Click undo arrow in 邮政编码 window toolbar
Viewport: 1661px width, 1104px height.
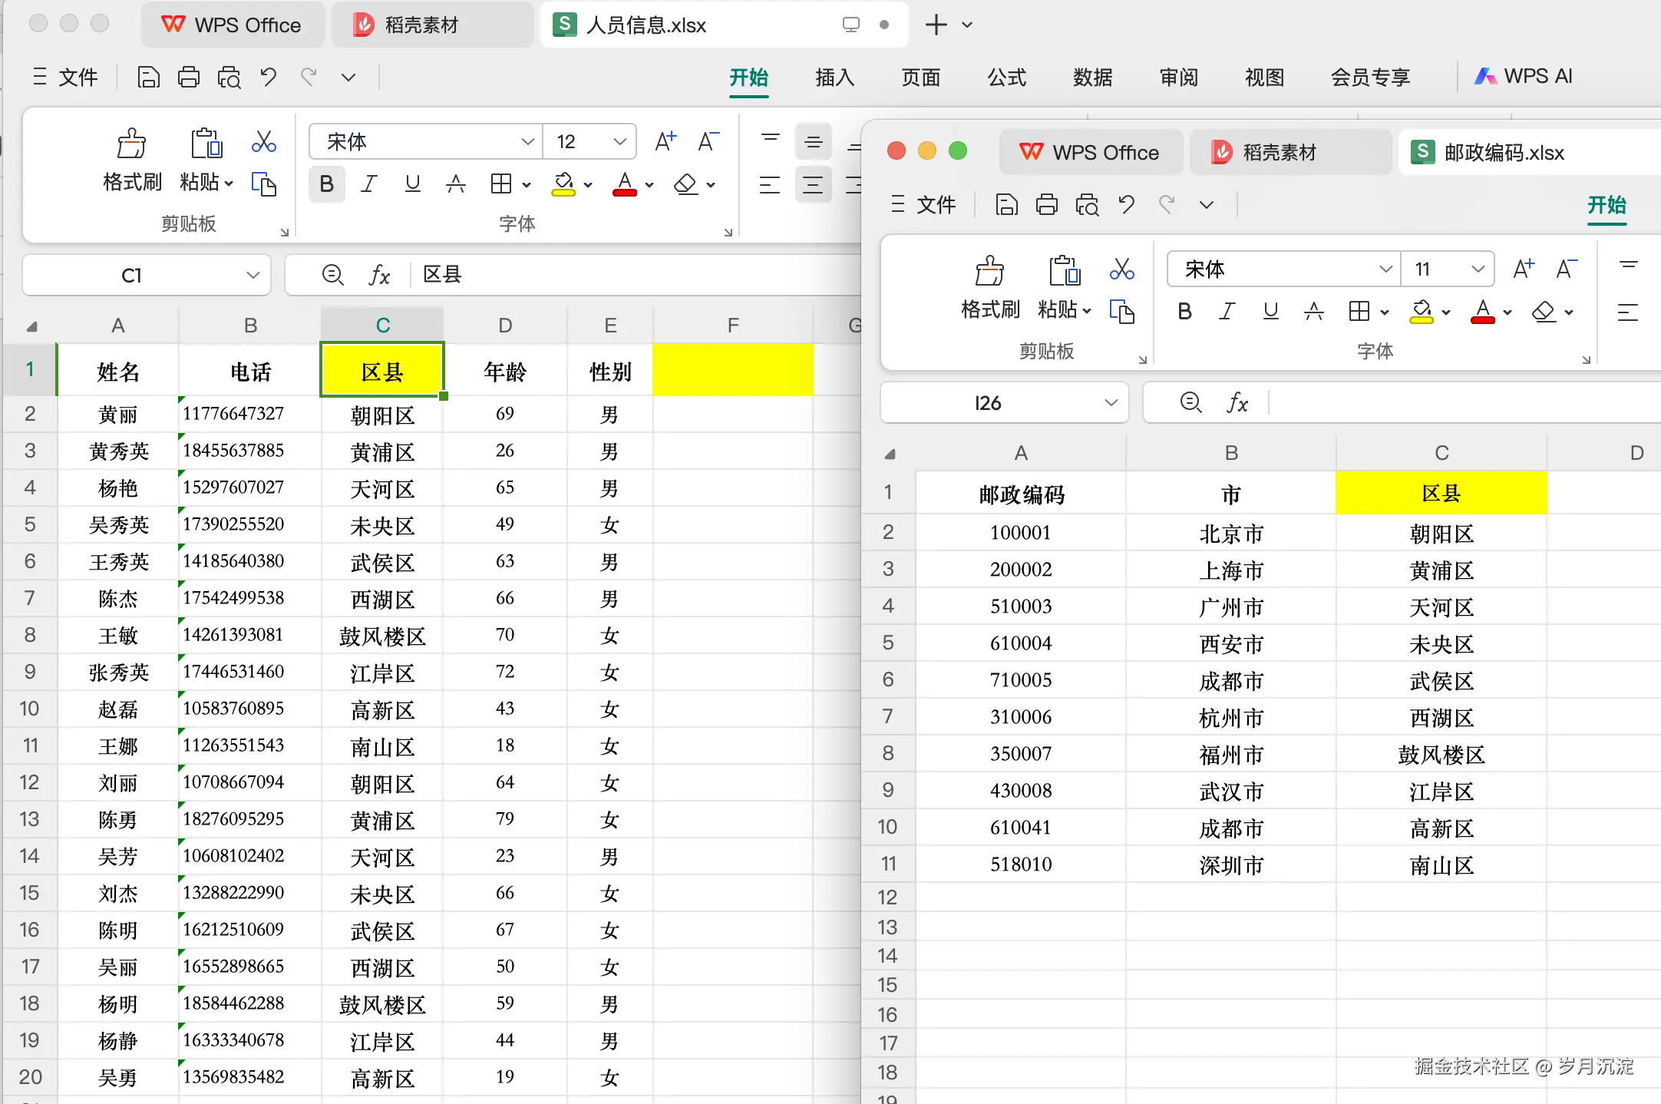pos(1126,204)
